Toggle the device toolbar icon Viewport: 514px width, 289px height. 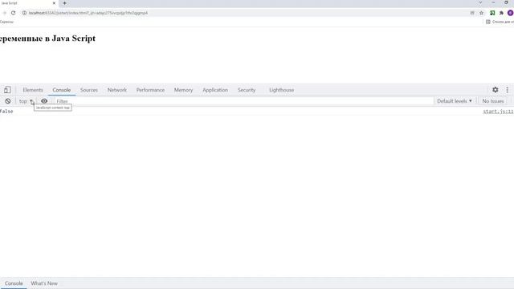(7, 90)
